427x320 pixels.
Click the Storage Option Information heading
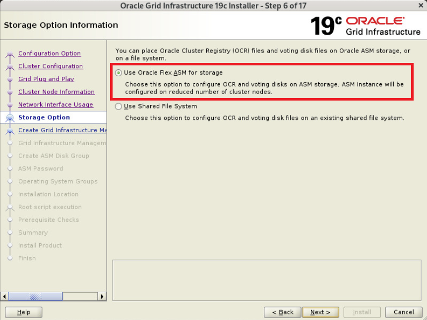[x=61, y=25]
